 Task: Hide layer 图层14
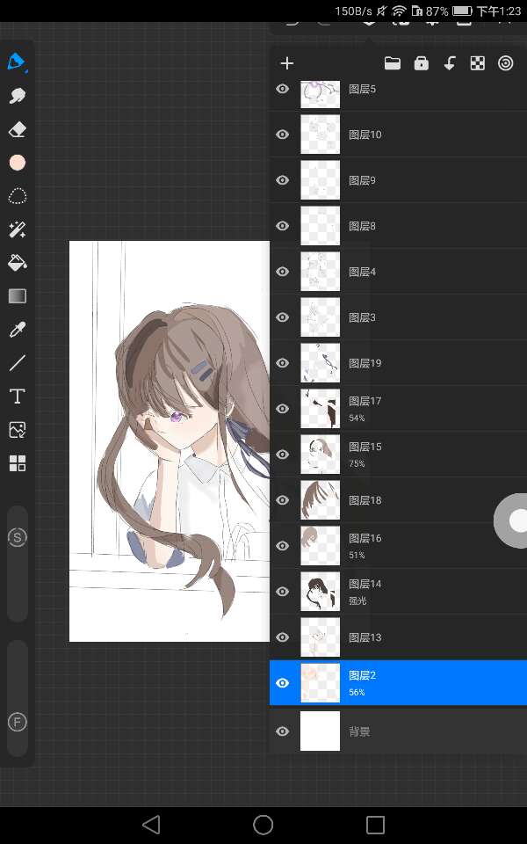pyautogui.click(x=283, y=592)
